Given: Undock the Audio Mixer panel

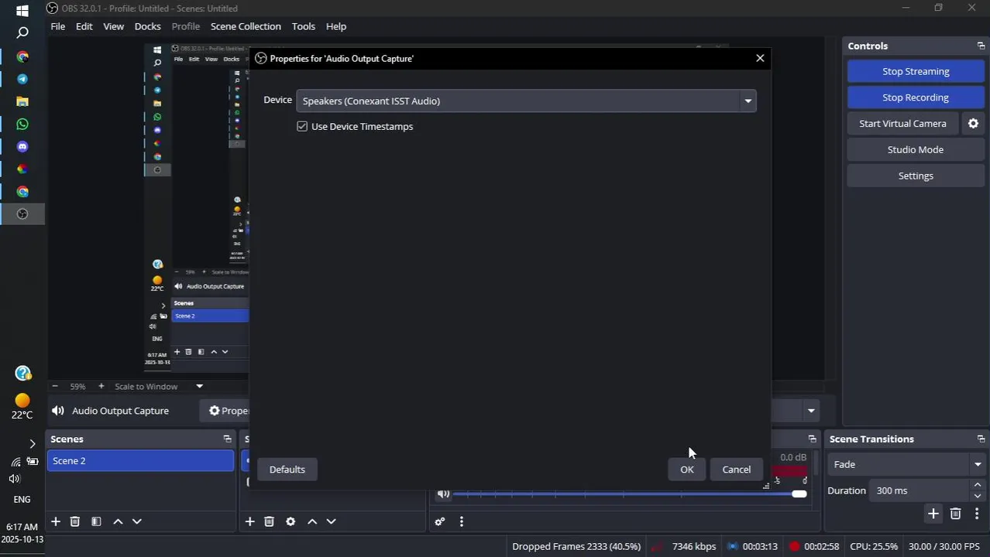Looking at the screenshot, I should [x=812, y=439].
